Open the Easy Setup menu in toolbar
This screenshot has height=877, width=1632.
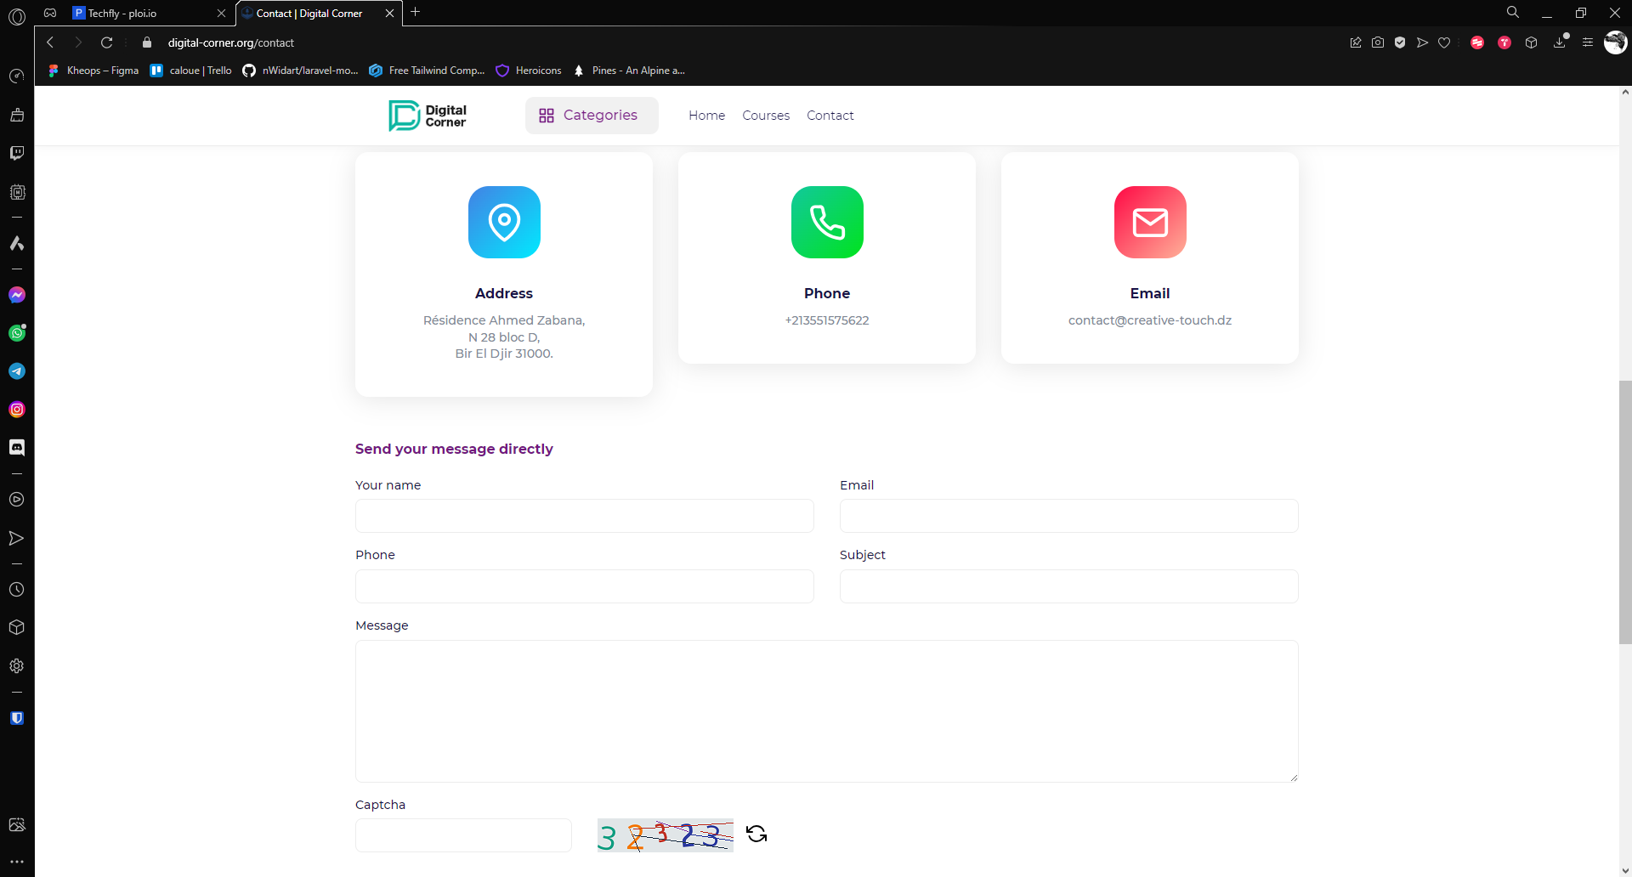point(1587,42)
